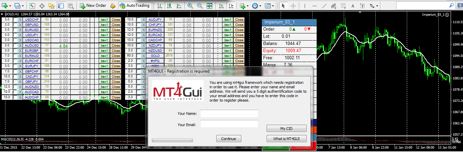Select the equidistant channel tool
This screenshot has height=152, width=463.
[334, 6]
